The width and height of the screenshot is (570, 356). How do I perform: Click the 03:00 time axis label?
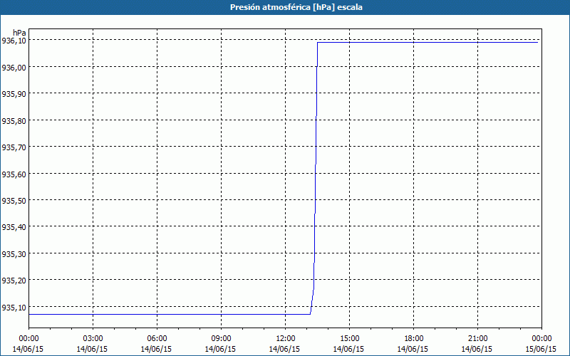pyautogui.click(x=93, y=338)
